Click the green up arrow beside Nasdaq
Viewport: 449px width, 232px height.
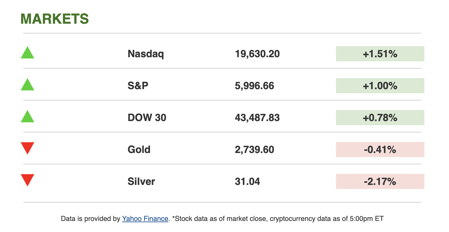(x=27, y=53)
